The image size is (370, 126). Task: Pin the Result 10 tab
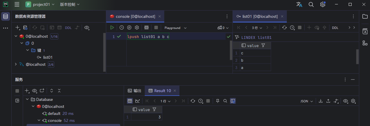pos(218,101)
